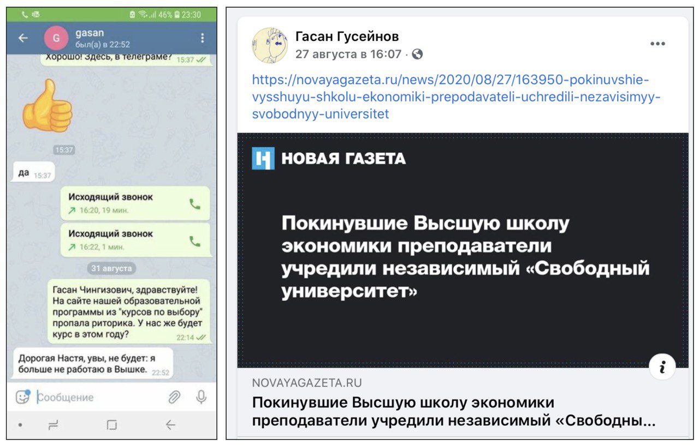Open the gasan contact name in header
Screen dimensions: 699x445
pos(90,33)
